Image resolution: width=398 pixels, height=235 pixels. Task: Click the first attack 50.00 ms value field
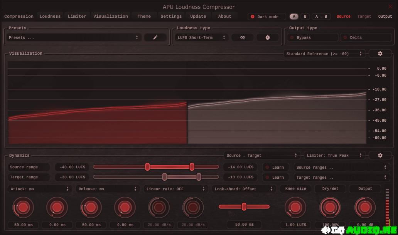(x=24, y=225)
